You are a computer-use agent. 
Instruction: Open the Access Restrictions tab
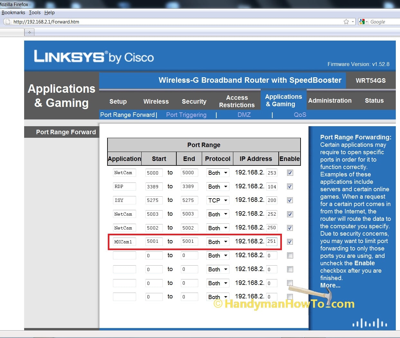click(x=237, y=101)
